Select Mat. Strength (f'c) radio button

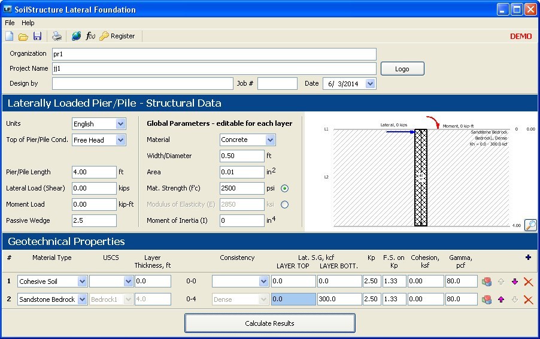click(x=284, y=189)
